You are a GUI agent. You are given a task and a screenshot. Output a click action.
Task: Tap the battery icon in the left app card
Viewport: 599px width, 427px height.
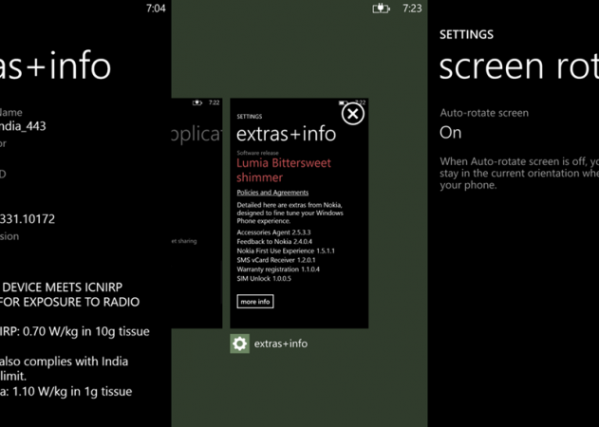click(x=197, y=102)
